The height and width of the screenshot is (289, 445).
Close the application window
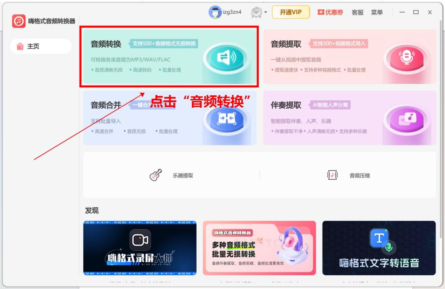(x=430, y=12)
